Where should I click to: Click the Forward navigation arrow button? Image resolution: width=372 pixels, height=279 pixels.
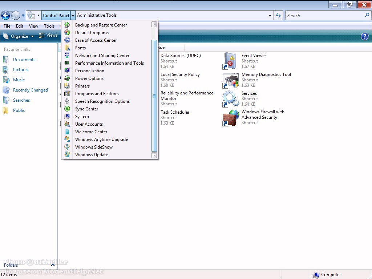16,15
